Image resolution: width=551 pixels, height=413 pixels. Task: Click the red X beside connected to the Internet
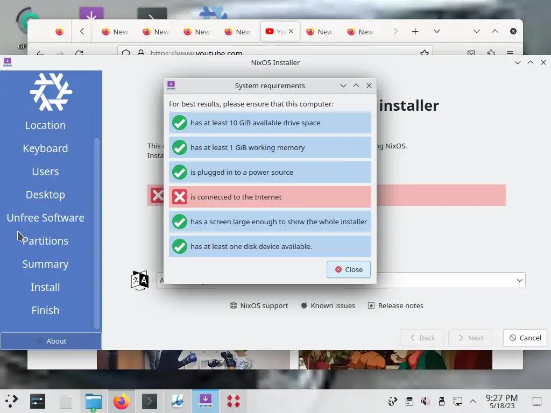point(180,197)
